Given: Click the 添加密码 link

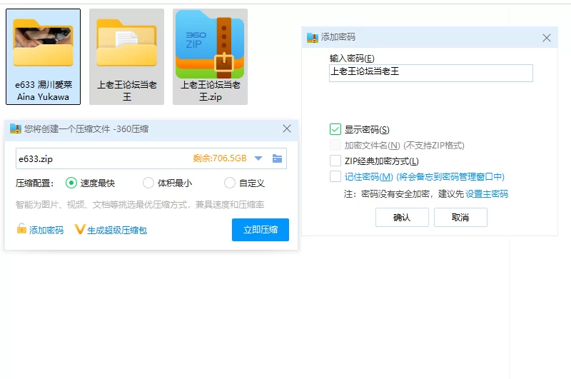Looking at the screenshot, I should [x=46, y=230].
